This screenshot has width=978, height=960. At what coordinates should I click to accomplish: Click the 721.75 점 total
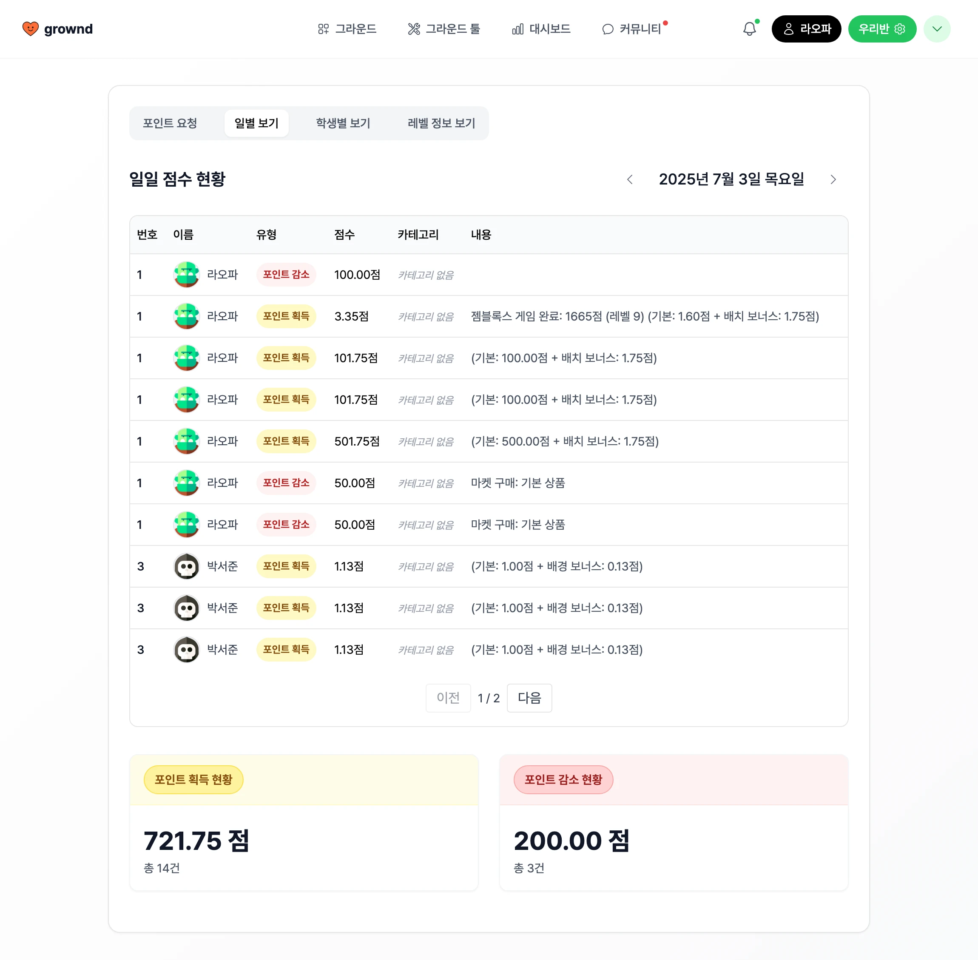click(196, 841)
